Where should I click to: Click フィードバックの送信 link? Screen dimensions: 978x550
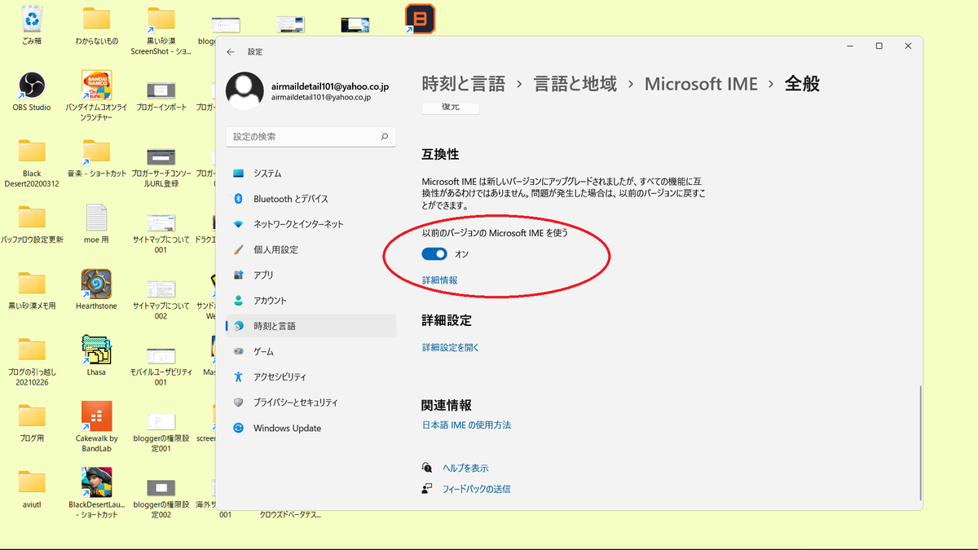click(x=476, y=489)
